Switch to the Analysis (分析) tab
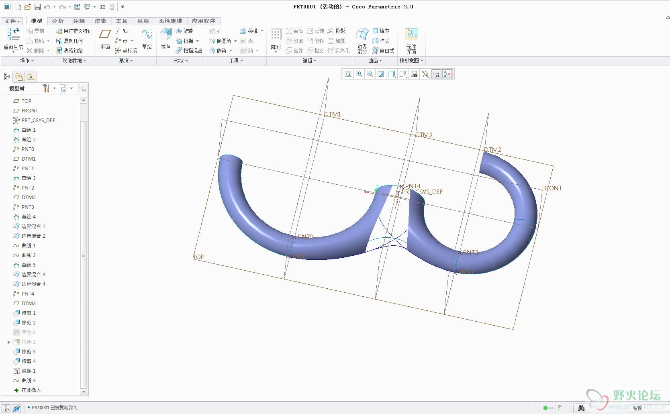The width and height of the screenshot is (670, 414). (x=57, y=21)
